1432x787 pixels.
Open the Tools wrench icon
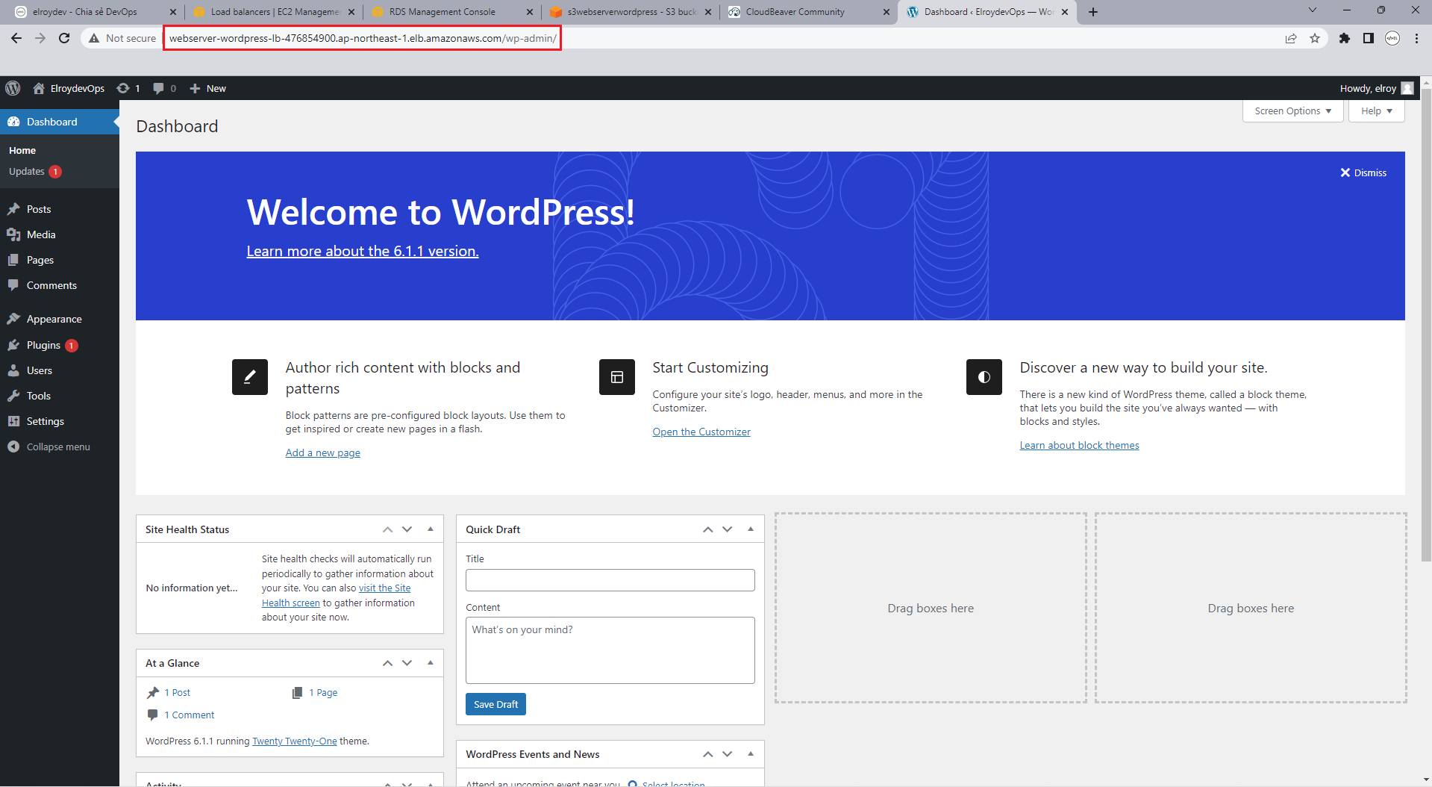point(13,396)
